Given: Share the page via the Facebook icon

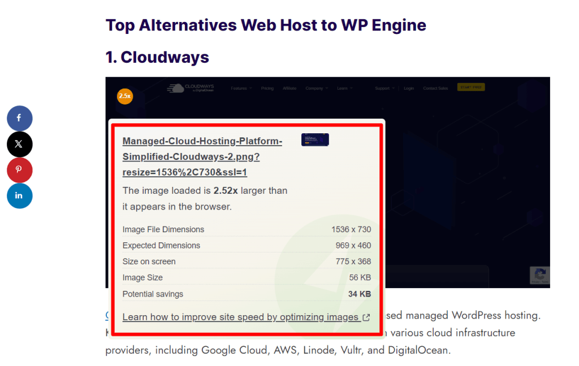Looking at the screenshot, I should tap(20, 118).
